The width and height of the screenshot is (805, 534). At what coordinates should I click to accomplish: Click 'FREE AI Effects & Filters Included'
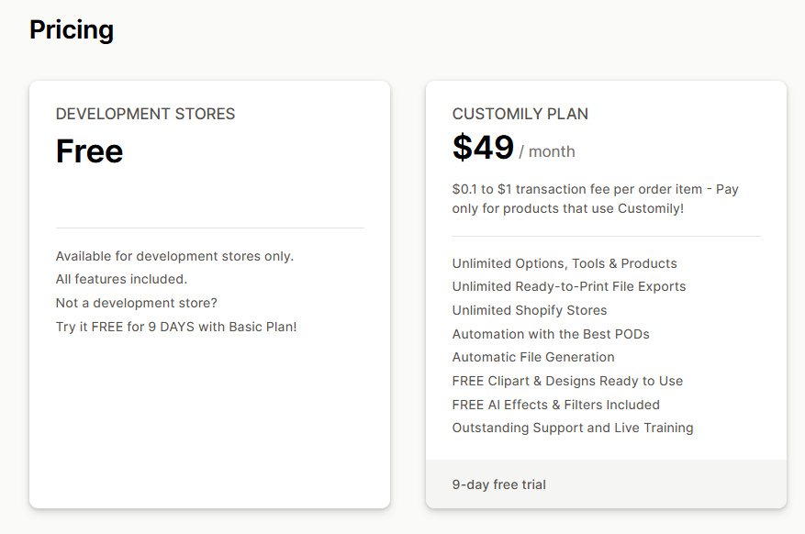[x=555, y=405]
